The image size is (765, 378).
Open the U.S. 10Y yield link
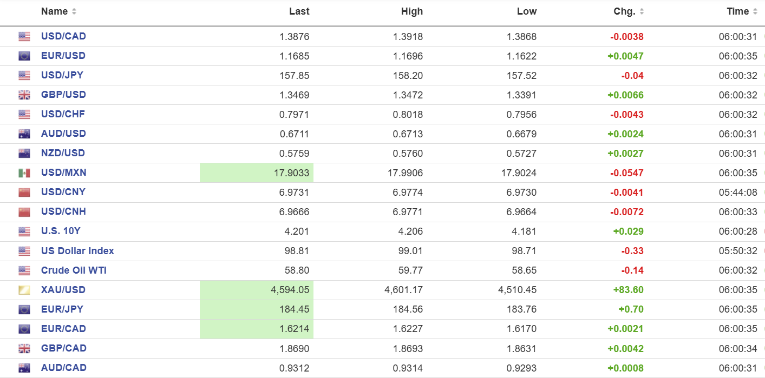tap(61, 231)
